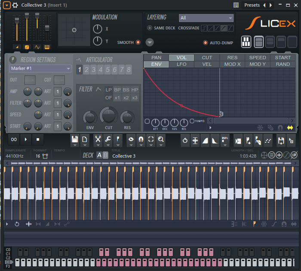Click the ATT envelope knob
Viewport: 301px width, 271px height.
pyautogui.click(x=155, y=123)
